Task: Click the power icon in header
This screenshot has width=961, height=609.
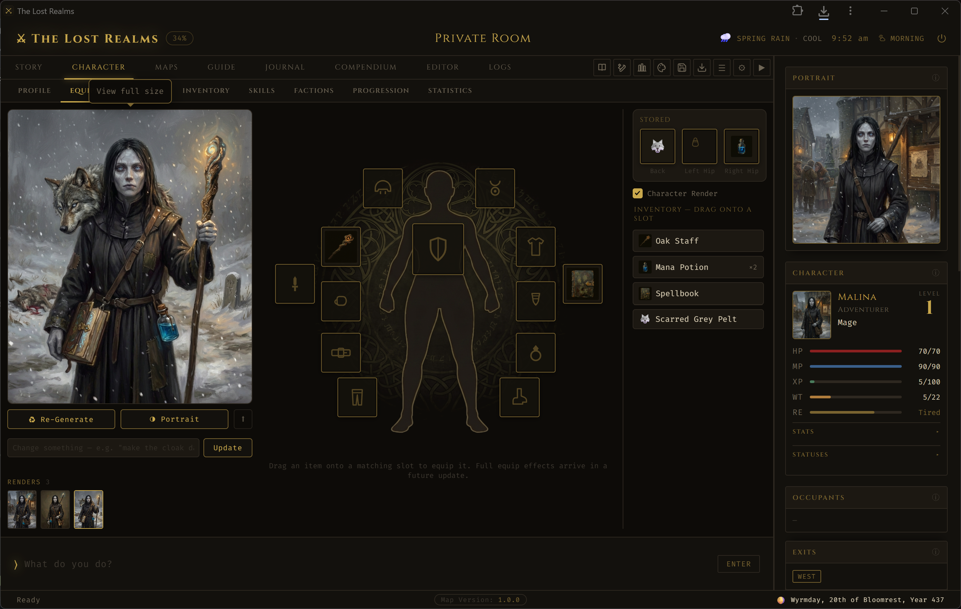Action: coord(941,38)
